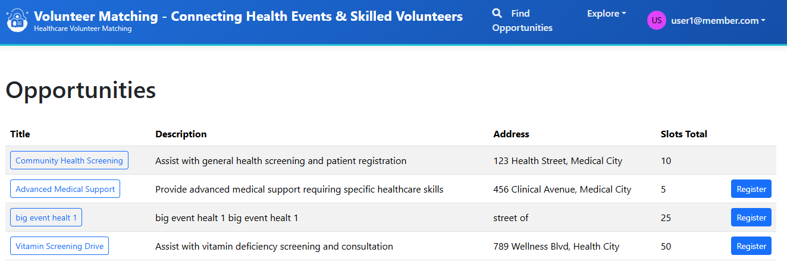Click the Address column header

coord(511,134)
